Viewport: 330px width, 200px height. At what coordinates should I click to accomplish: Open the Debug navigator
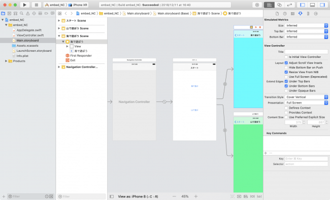[40, 14]
